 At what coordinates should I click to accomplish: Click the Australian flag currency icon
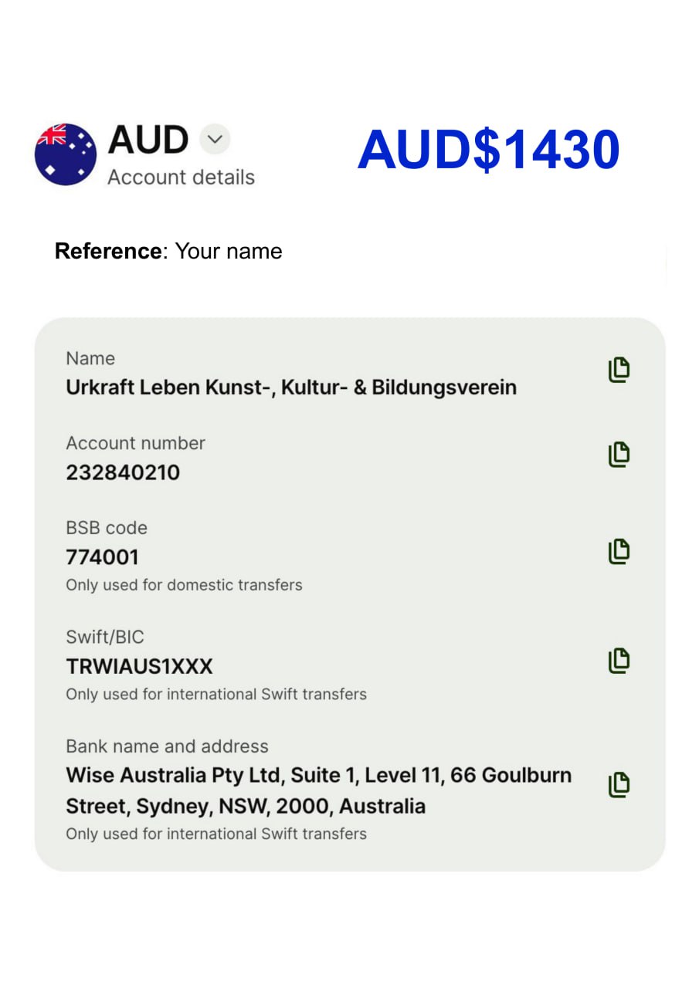click(x=66, y=154)
